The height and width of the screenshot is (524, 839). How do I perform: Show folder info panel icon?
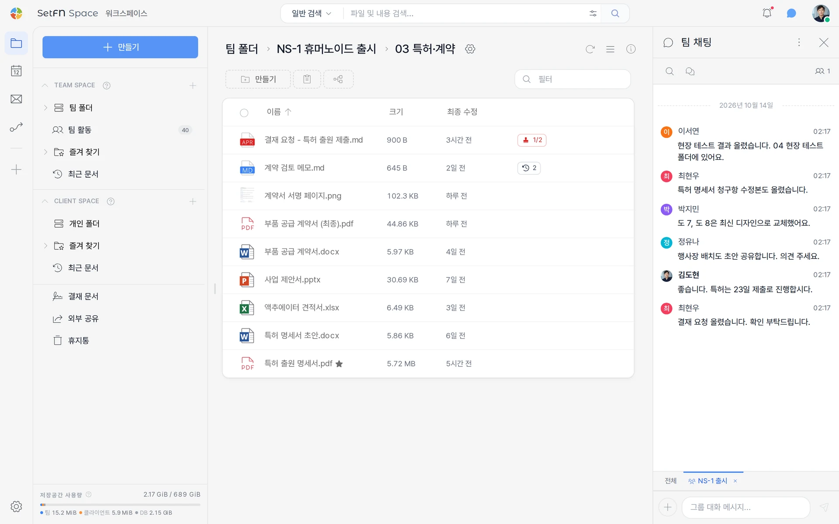pos(631,49)
